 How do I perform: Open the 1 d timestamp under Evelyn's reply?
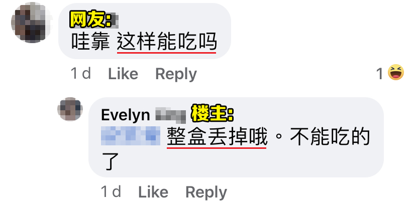click(x=111, y=191)
